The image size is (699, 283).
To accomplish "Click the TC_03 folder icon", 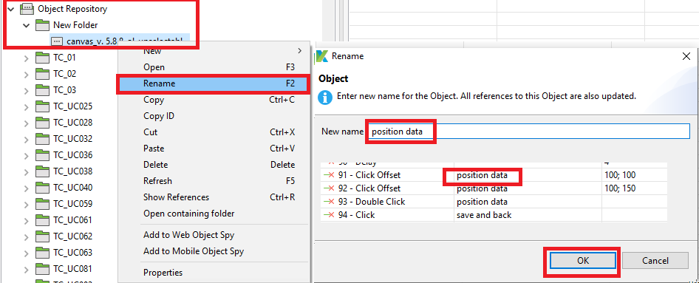I will tap(42, 90).
